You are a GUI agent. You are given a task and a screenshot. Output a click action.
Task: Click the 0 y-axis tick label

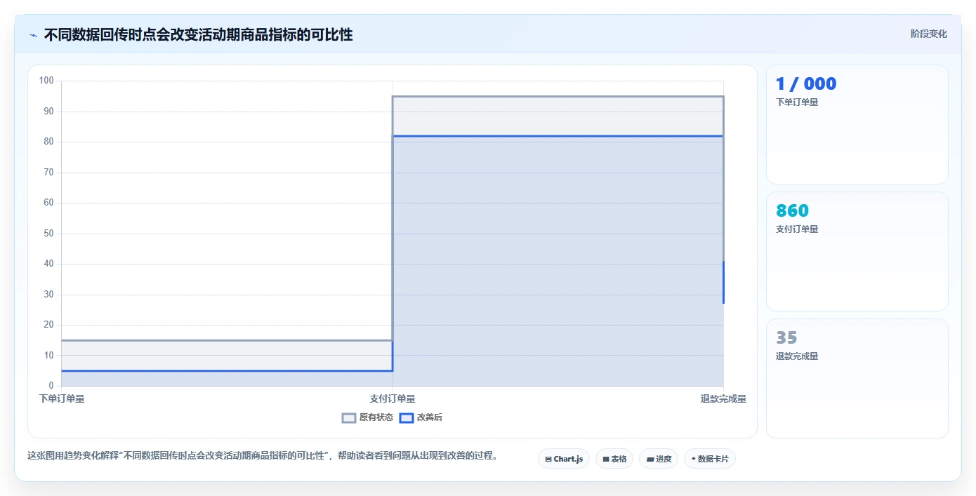(x=51, y=386)
